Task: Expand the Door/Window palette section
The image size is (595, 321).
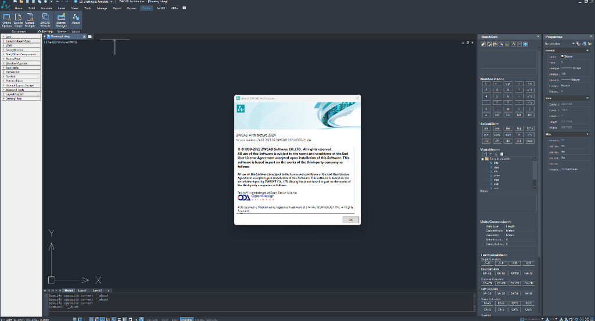Action: (21, 50)
